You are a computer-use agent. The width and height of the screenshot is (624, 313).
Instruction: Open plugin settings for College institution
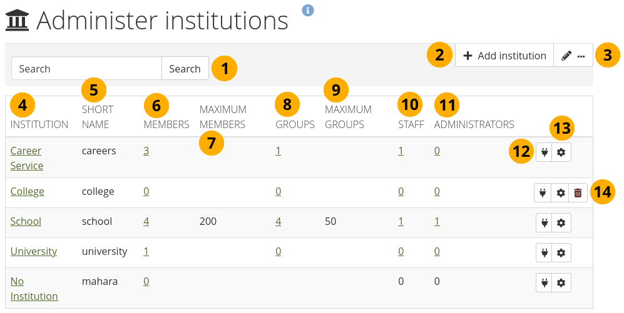coord(543,193)
